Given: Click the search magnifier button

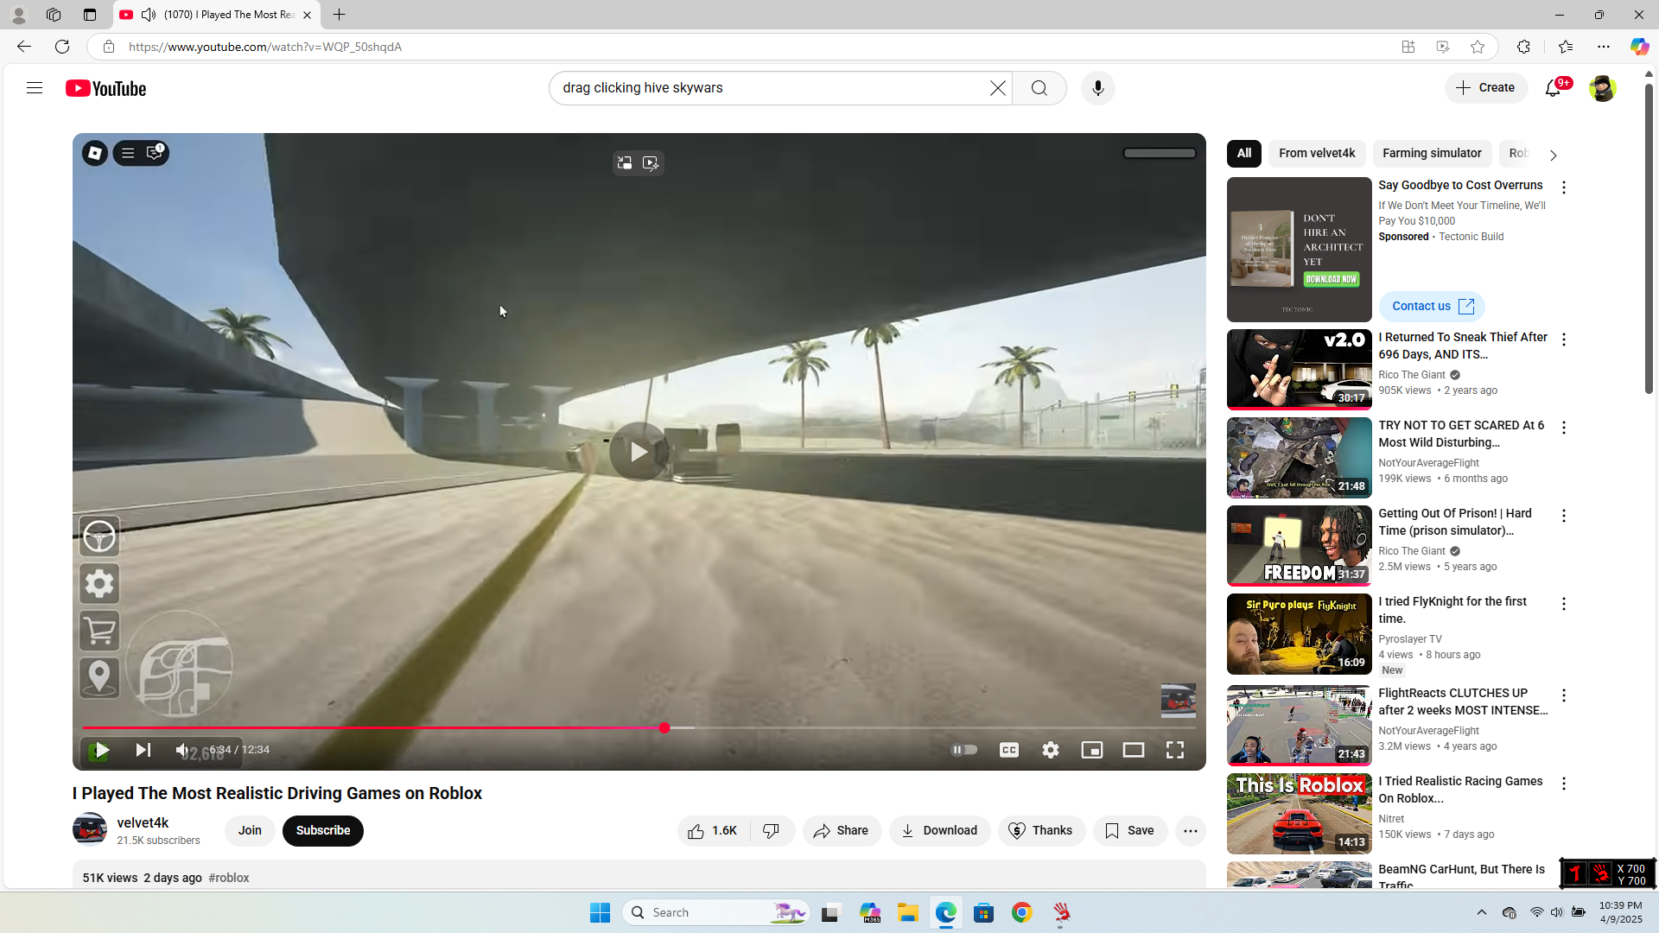Looking at the screenshot, I should click(1039, 88).
